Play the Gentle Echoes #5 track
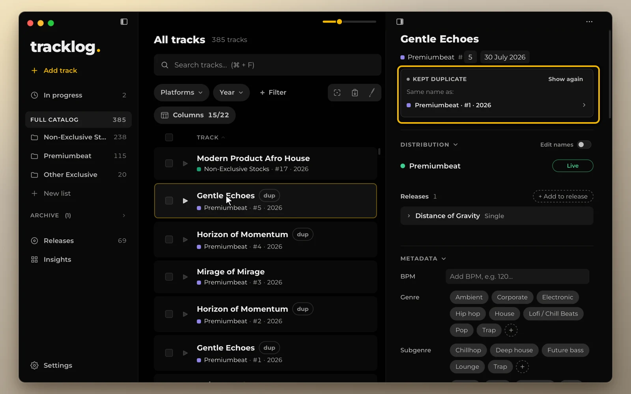The image size is (631, 394). click(x=185, y=201)
